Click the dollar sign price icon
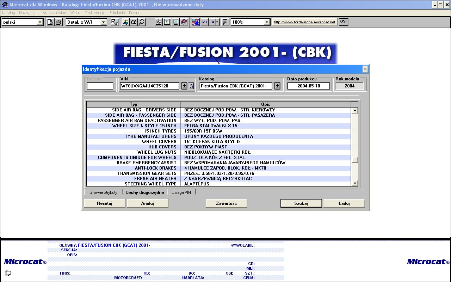The width and height of the screenshot is (451, 282). point(167,22)
